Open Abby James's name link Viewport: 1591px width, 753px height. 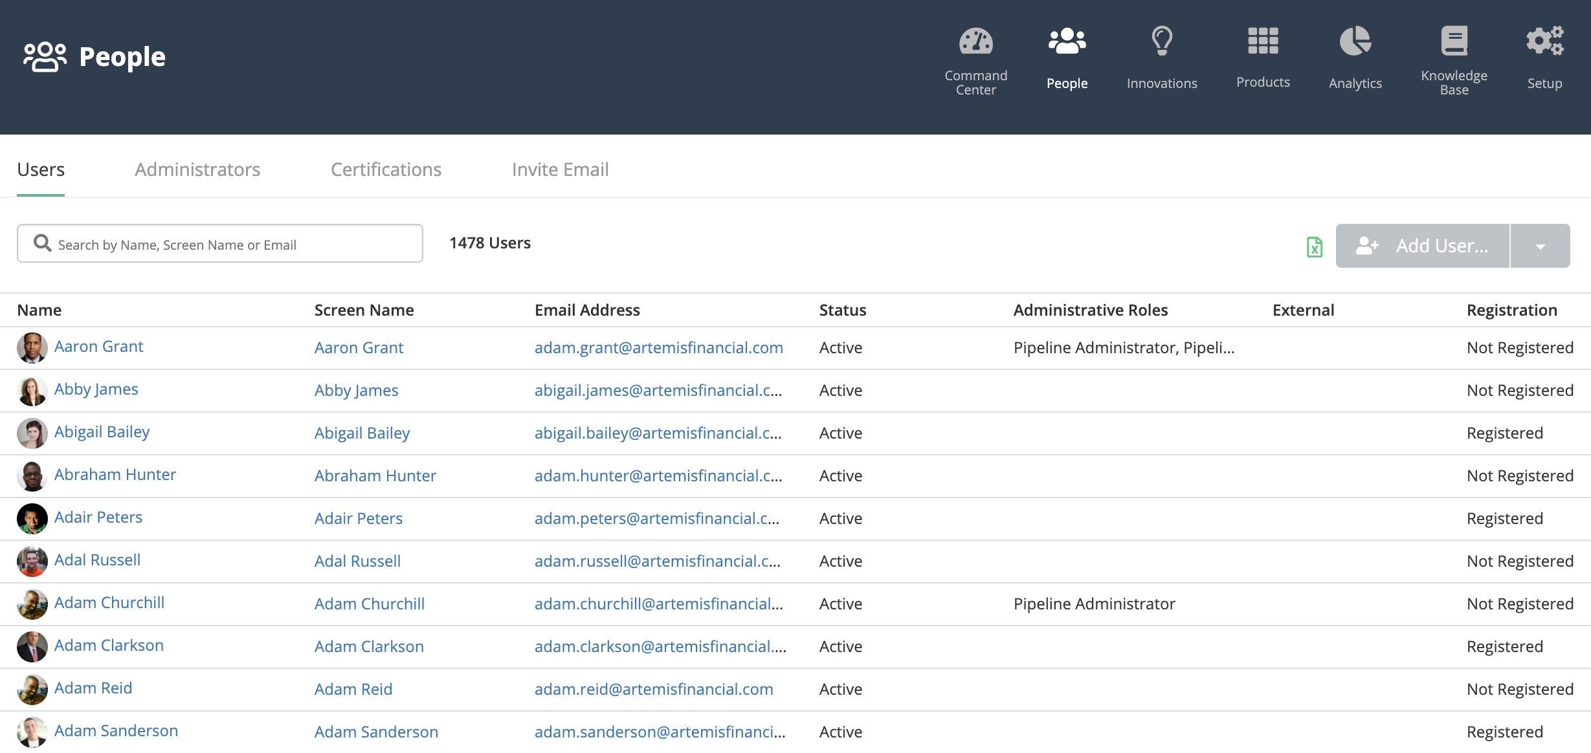pyautogui.click(x=96, y=389)
